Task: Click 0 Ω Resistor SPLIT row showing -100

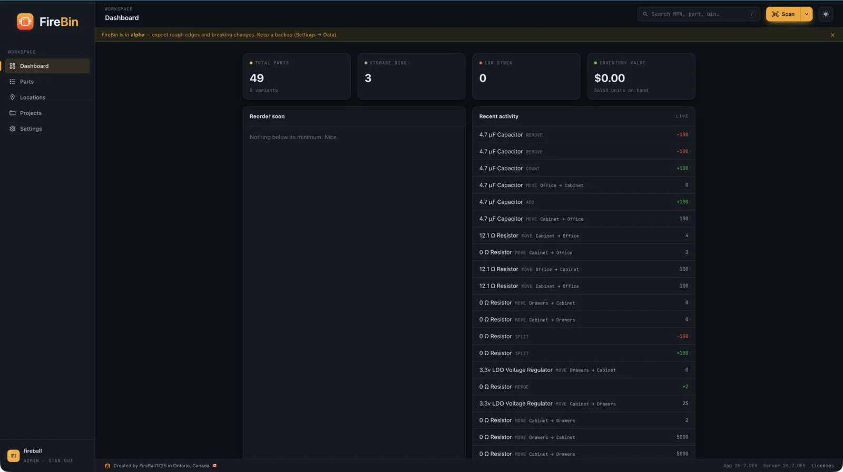Action: coord(584,336)
